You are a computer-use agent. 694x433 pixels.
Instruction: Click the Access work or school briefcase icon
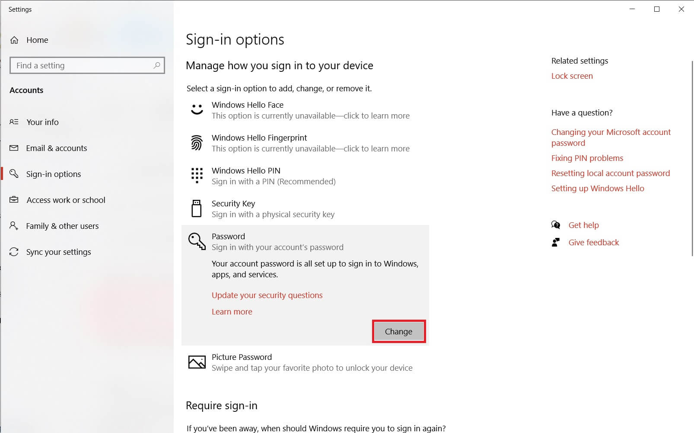[14, 199]
